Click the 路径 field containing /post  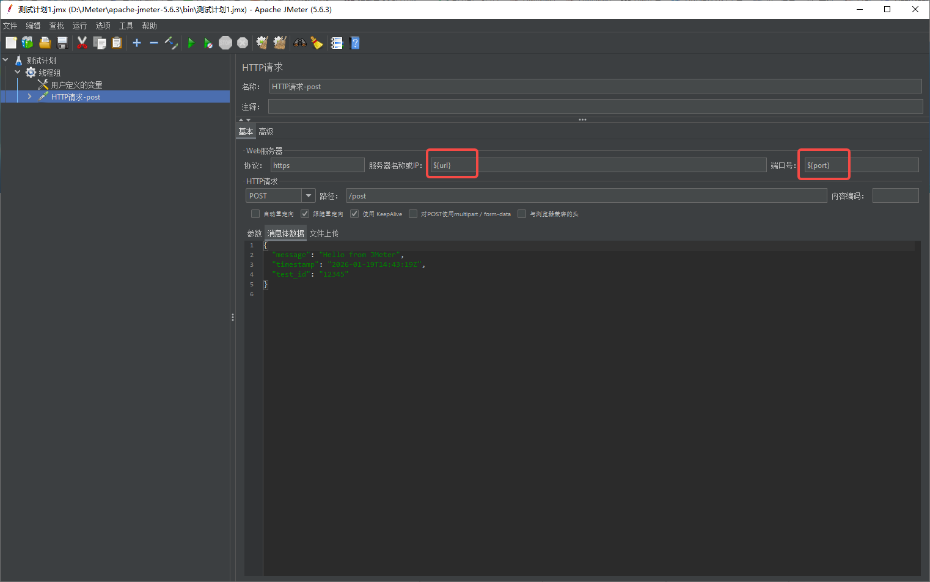587,196
